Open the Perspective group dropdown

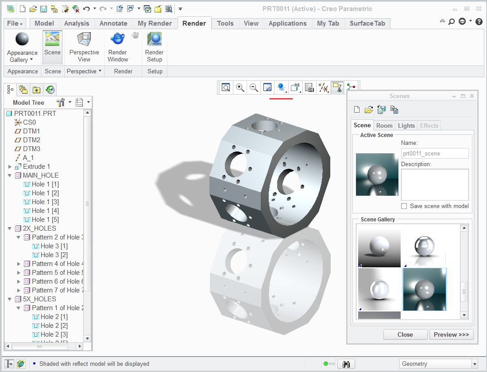100,71
